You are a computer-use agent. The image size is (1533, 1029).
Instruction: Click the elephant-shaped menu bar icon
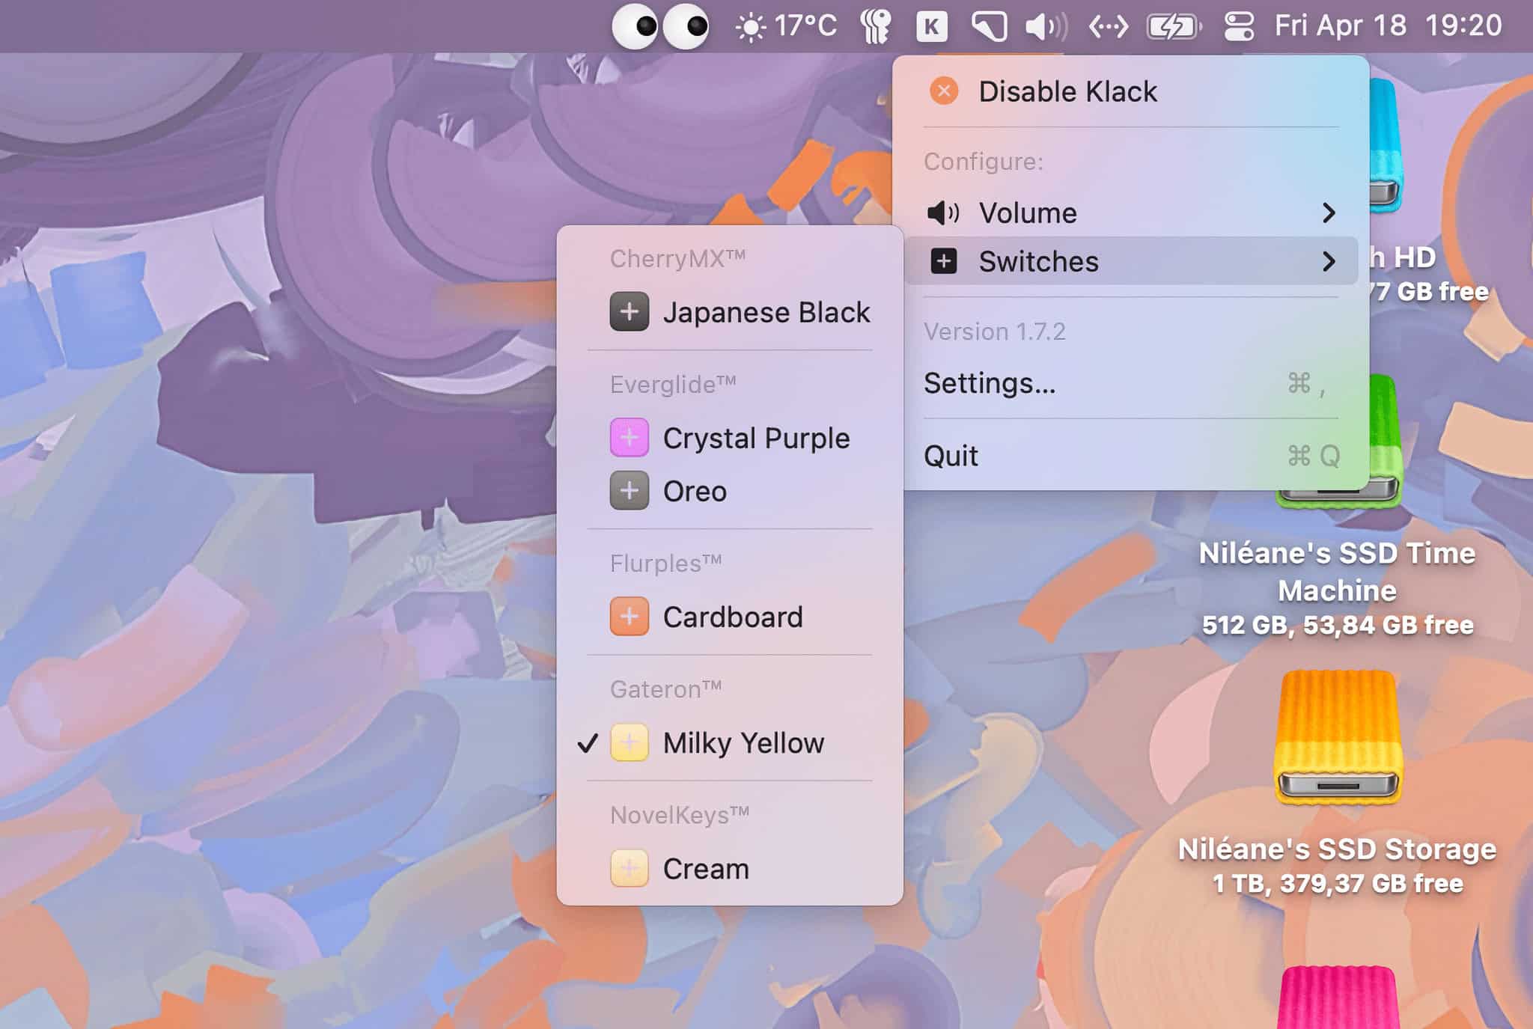point(876,27)
